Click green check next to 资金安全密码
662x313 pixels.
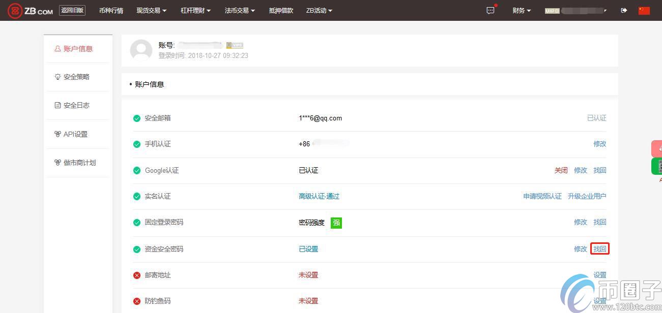(x=137, y=249)
